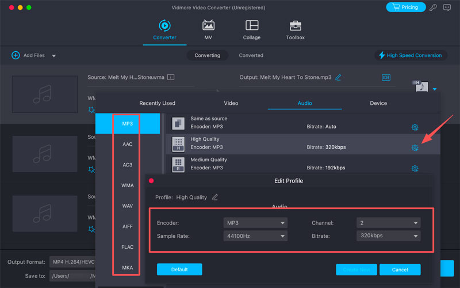The height and width of the screenshot is (288, 460).
Task: Choose WAV in the format list
Action: [127, 206]
